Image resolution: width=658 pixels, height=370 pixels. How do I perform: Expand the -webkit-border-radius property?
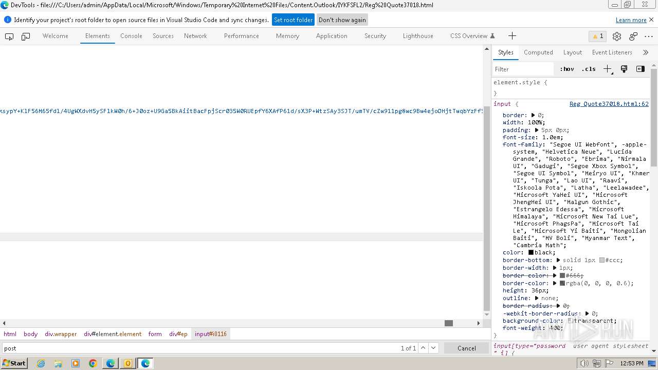pyautogui.click(x=587, y=313)
